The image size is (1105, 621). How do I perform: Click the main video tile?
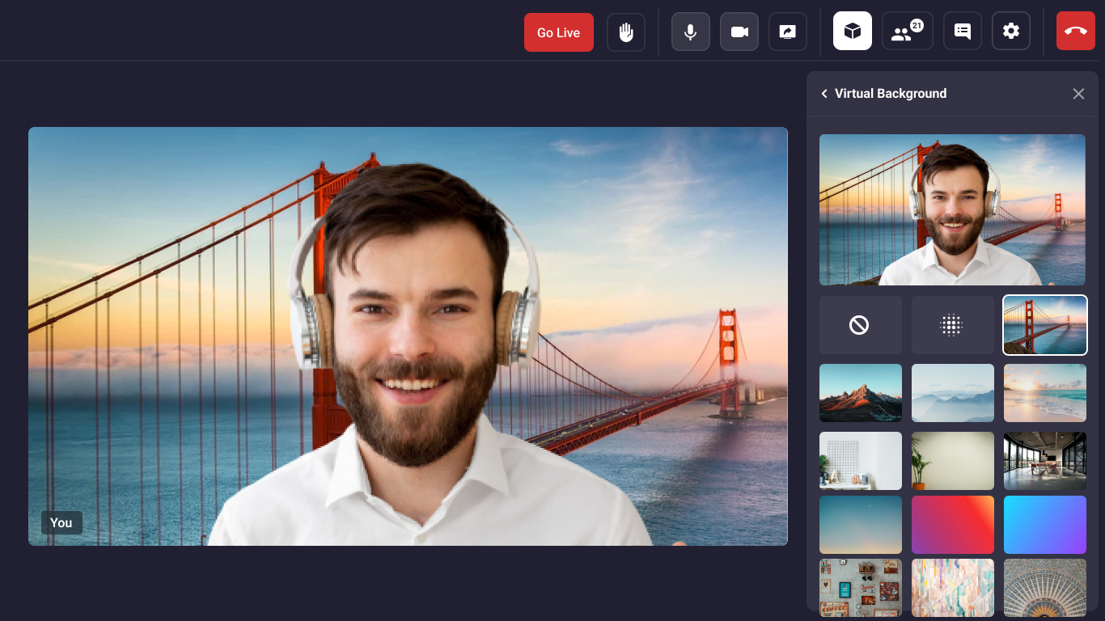click(x=408, y=336)
